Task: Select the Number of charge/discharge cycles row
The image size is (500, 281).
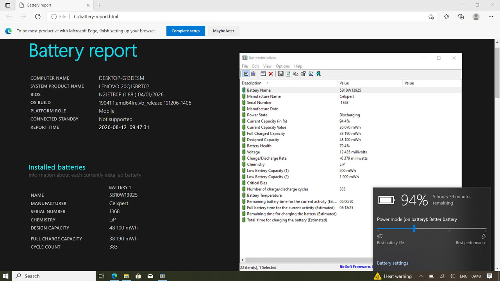Action: pyautogui.click(x=351, y=189)
